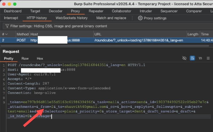The image size is (213, 132).
Task: Toggle the hide-request eye icon
Action: click(184, 58)
